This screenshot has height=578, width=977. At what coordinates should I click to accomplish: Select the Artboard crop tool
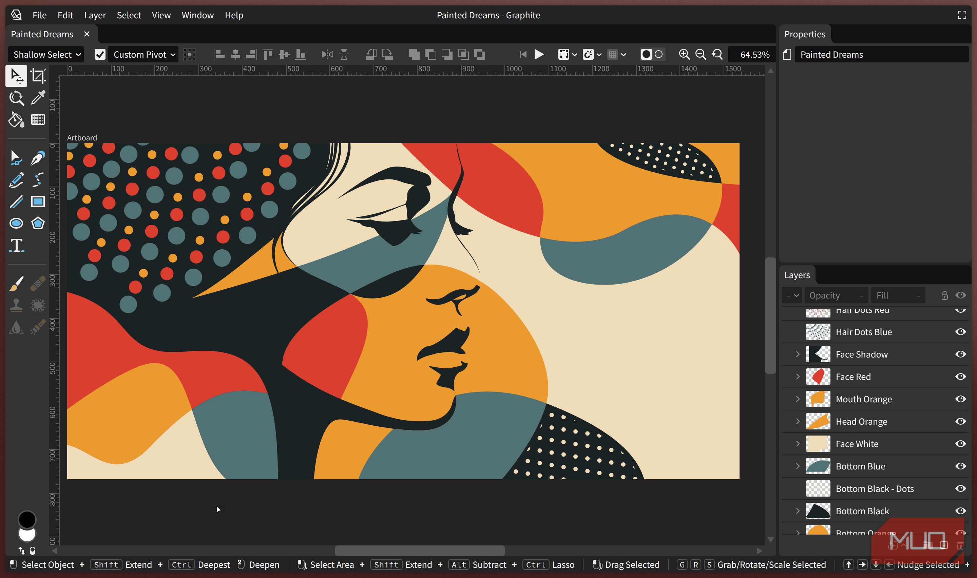coord(38,76)
